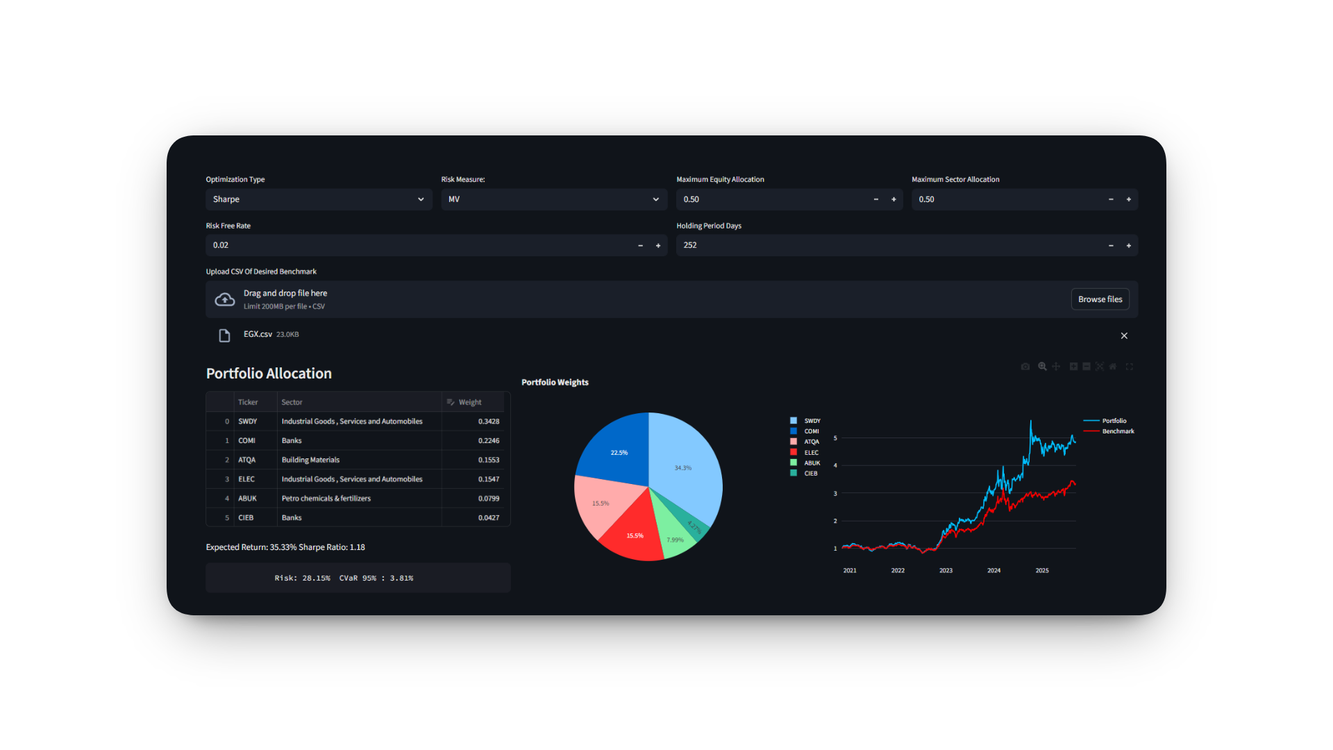The width and height of the screenshot is (1333, 750).
Task: Click the download plot as PNG camera icon
Action: tap(1025, 367)
